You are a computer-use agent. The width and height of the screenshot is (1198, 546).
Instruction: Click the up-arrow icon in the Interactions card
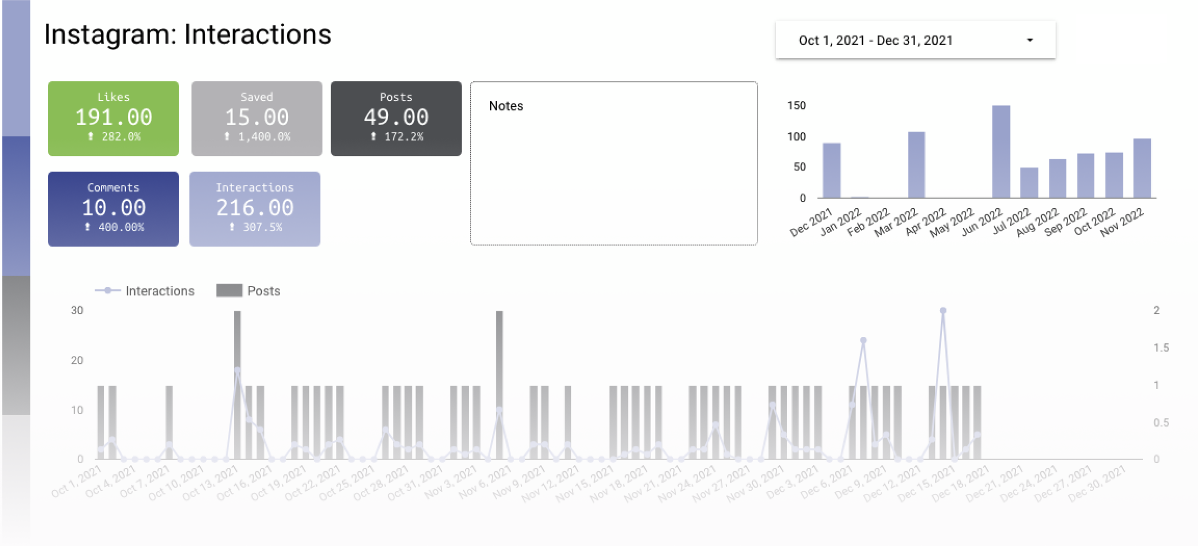pos(232,227)
